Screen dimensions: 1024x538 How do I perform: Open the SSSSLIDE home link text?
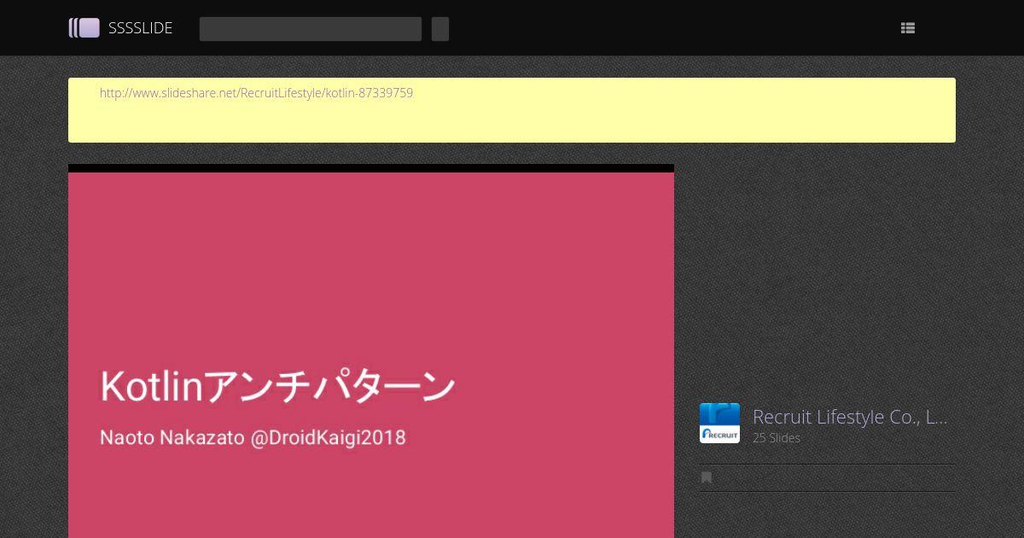coord(141,28)
